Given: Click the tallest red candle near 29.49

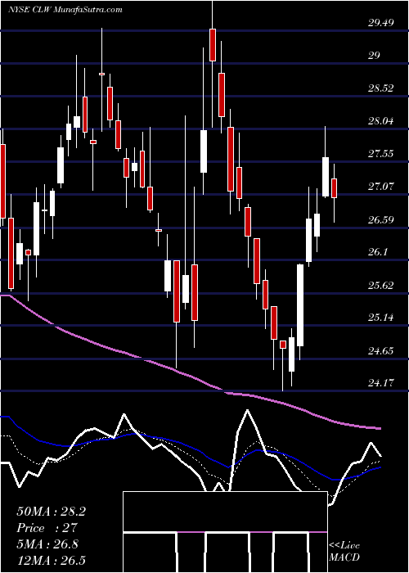Looking at the screenshot, I should pos(212,44).
